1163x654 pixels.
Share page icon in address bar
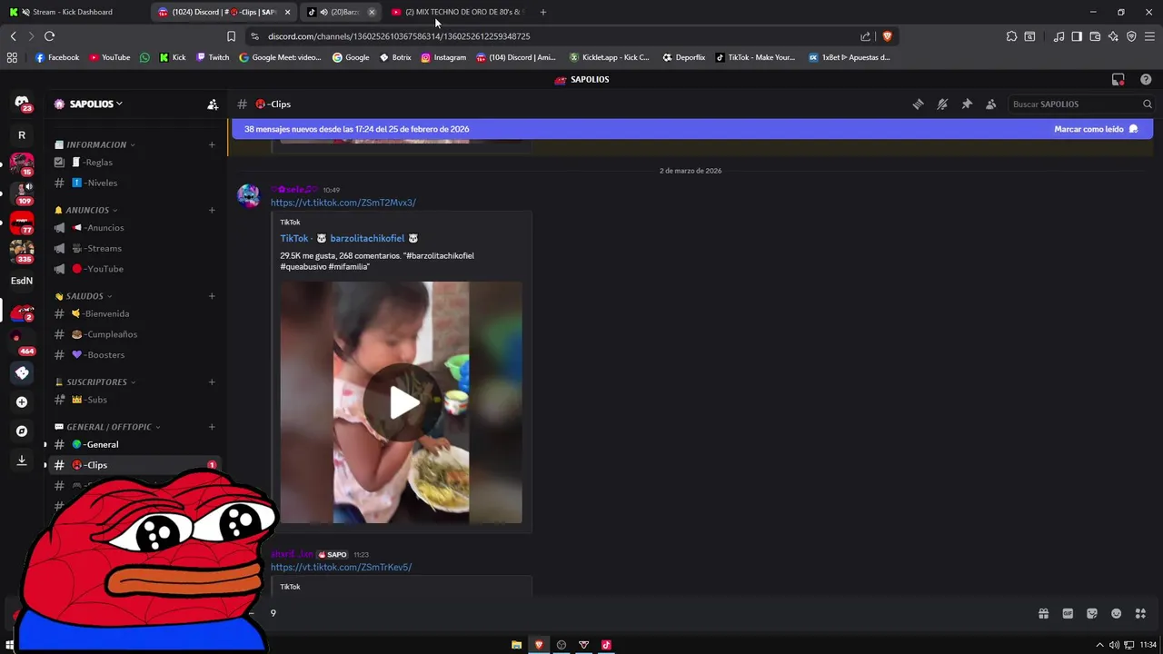pos(865,36)
